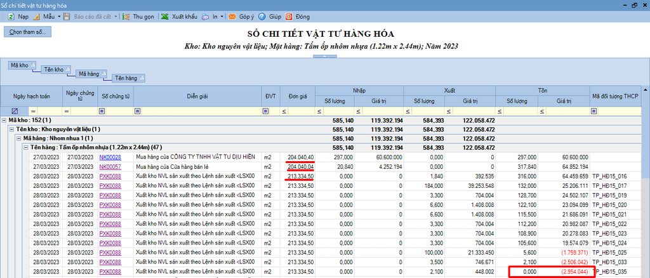Restore the window with the title bar restore button
Viewport: 650px width, 278px height.
pos(633,5)
